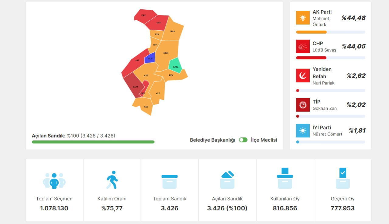Screen dimensions: 389x224
Task: Select the İlçe Meclisi label
Action: click(264, 140)
